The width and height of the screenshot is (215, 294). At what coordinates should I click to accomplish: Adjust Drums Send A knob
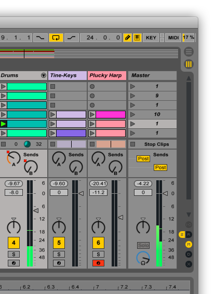[x=14, y=158]
